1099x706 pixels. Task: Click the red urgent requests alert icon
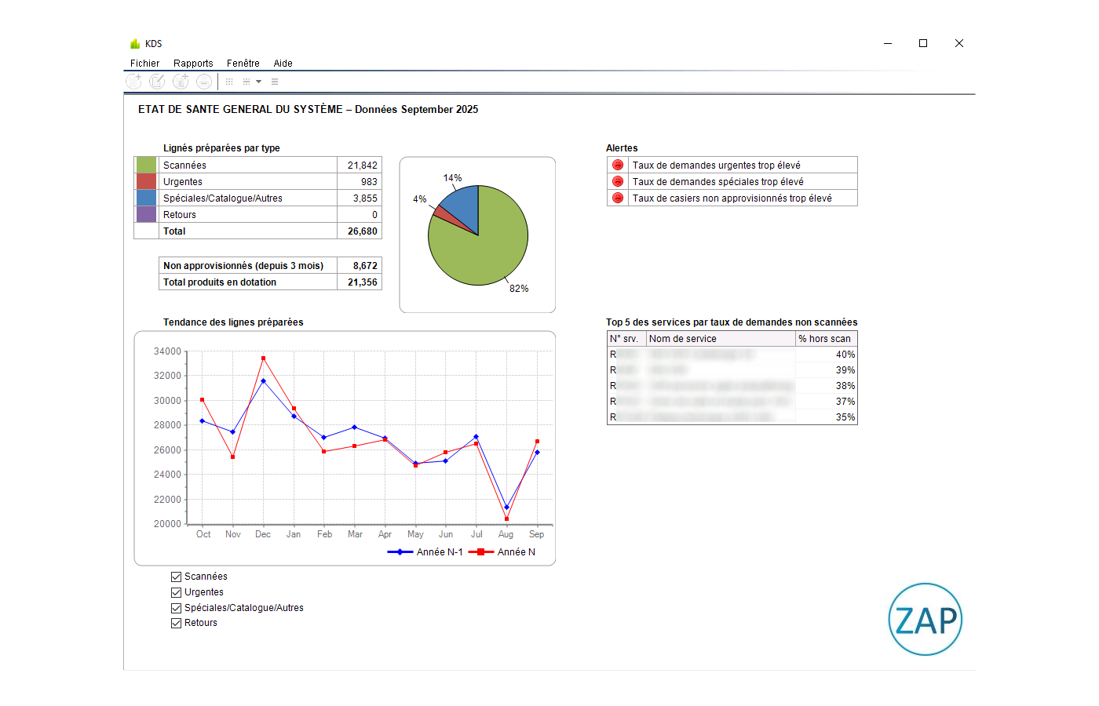[618, 166]
